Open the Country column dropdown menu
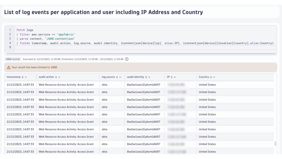 pos(214,77)
